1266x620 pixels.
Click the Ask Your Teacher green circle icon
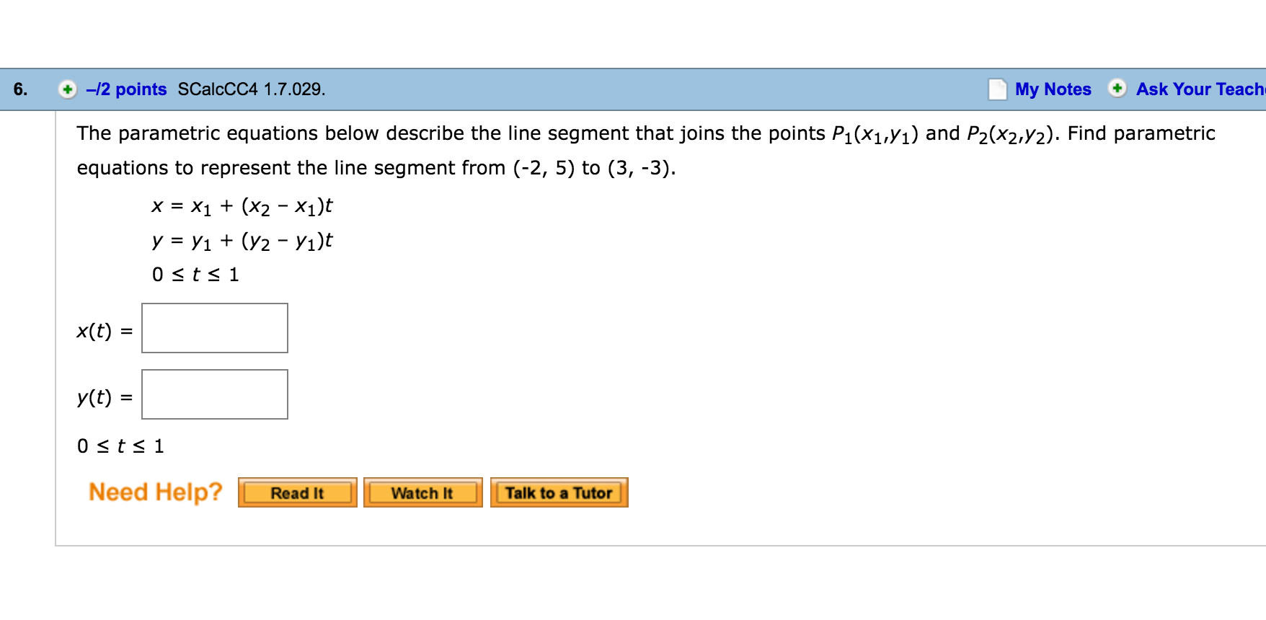[x=1117, y=89]
